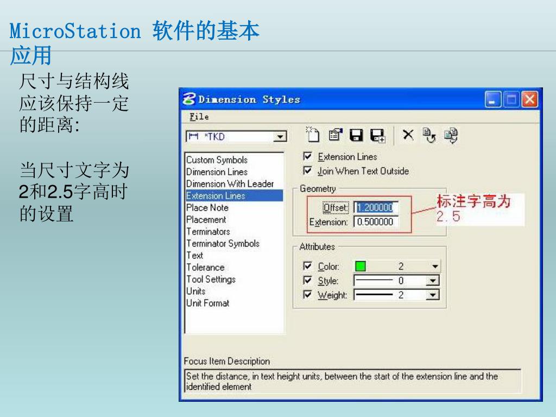Image resolution: width=556 pixels, height=417 pixels.
Task: Click the copy/compare style icon
Action: [451, 135]
